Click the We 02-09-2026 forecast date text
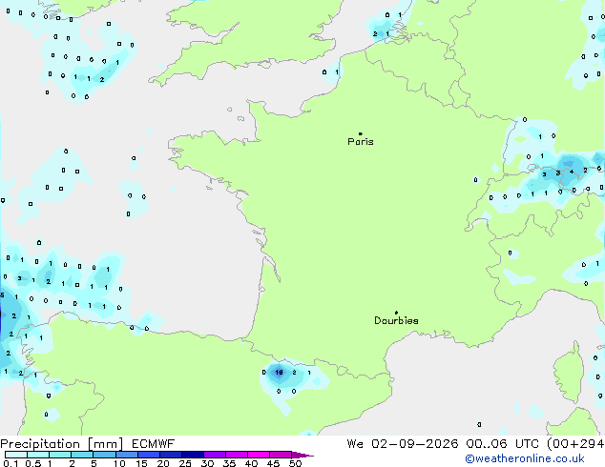 (403, 444)
